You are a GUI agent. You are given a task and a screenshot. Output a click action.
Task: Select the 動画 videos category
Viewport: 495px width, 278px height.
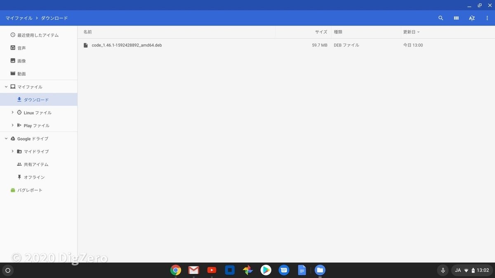[38, 74]
